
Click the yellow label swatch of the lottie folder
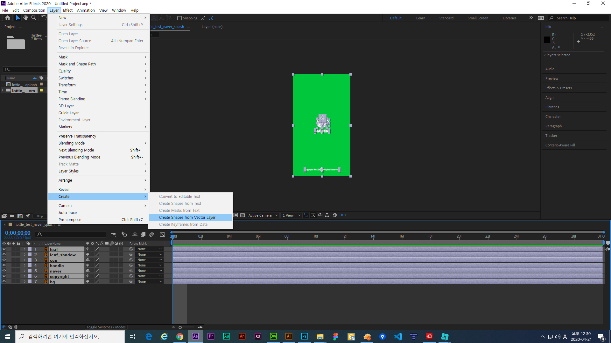click(x=41, y=91)
